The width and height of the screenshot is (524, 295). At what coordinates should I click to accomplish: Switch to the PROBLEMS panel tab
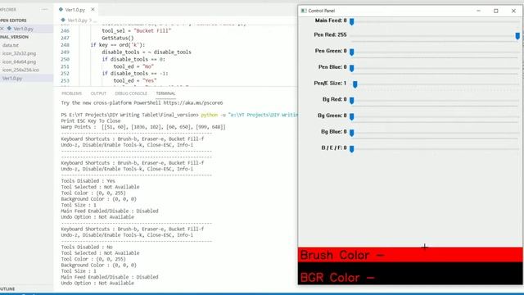click(x=71, y=93)
